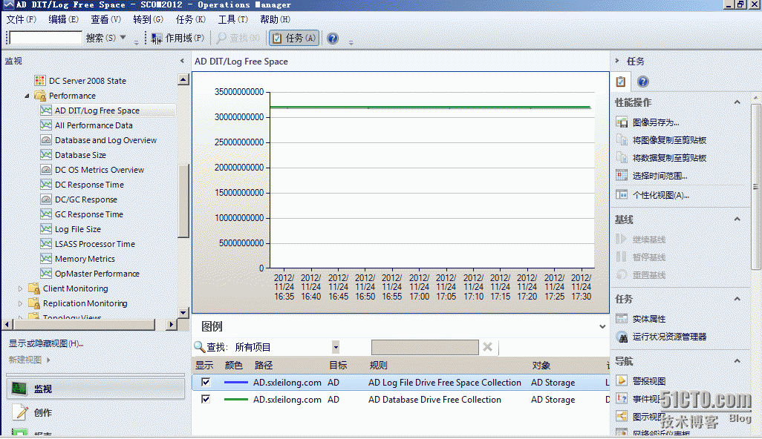
Task: Open AD DIT/Log Free Space performance view
Action: [97, 110]
